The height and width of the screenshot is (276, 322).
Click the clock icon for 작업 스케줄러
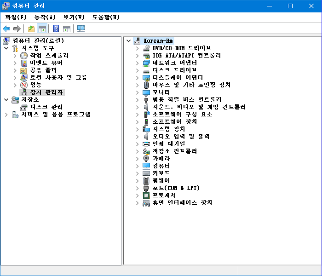(x=24, y=56)
